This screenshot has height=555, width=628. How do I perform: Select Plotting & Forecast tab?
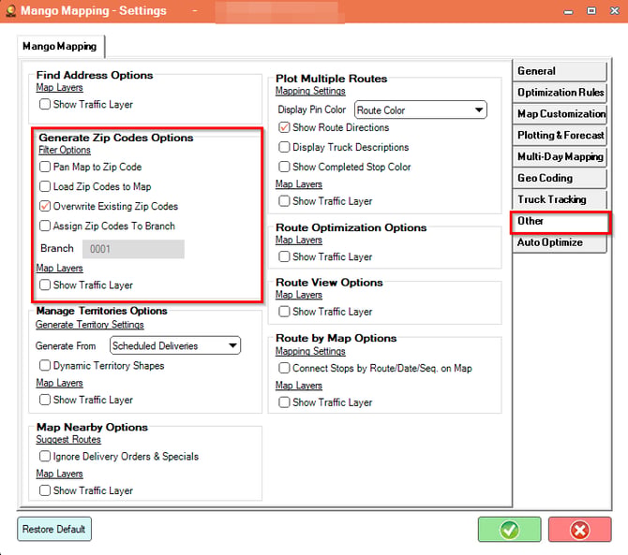click(560, 135)
